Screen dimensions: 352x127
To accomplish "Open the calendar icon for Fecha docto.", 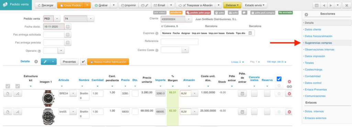I will pos(68,27).
